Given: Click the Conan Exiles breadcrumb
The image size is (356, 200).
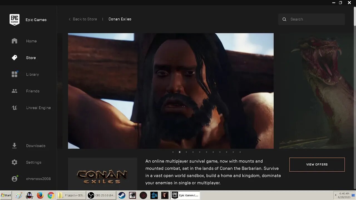Looking at the screenshot, I should (120, 19).
